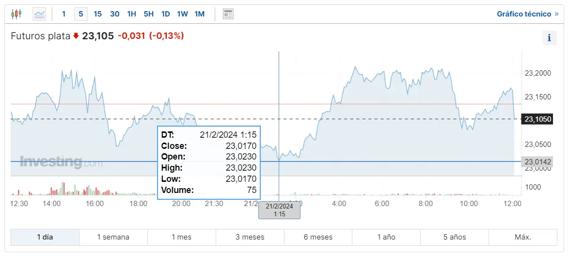Open the news overlay icon
The image size is (569, 257).
tap(228, 14)
